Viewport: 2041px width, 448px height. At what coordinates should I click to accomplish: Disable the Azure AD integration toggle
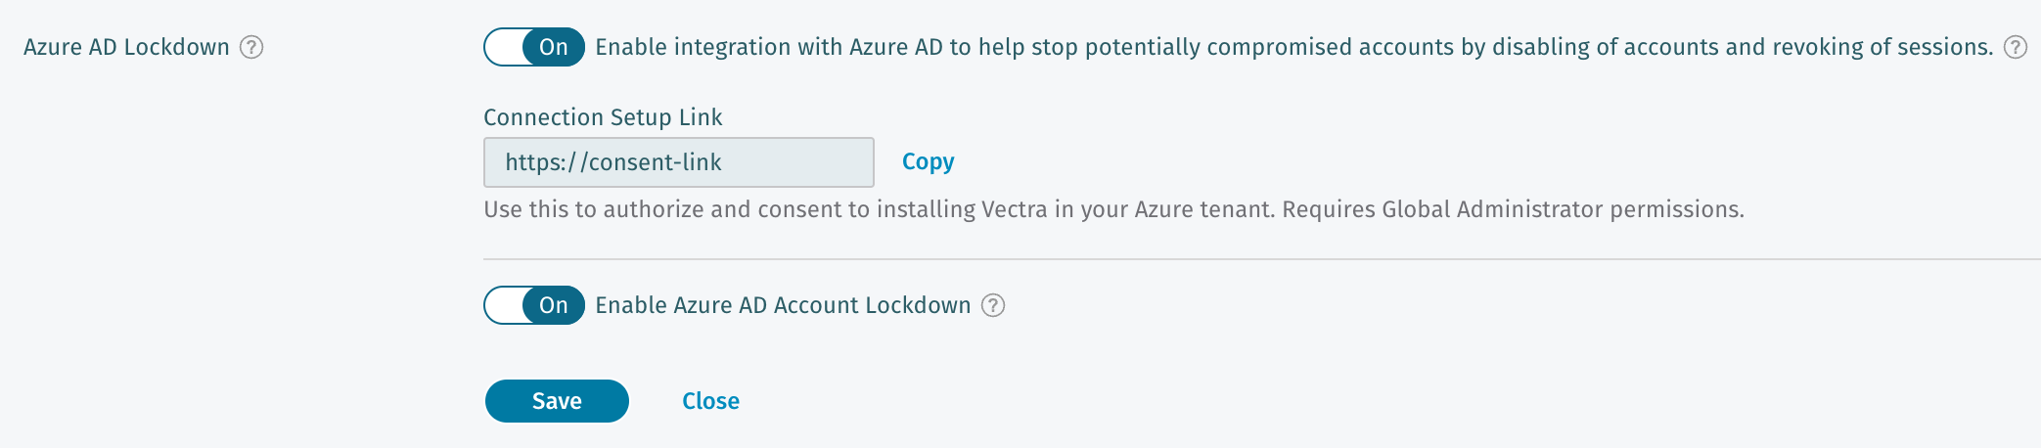click(x=534, y=47)
